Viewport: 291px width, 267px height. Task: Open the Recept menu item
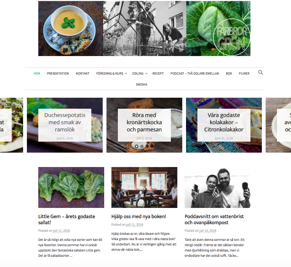[x=158, y=73]
